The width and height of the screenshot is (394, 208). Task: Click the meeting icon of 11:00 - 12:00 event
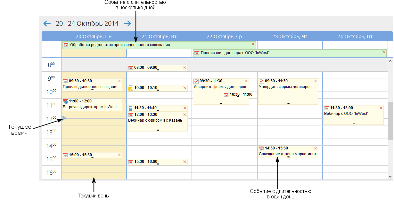(x=65, y=101)
